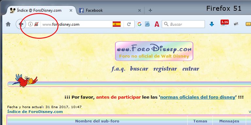Go back with the back arrow button
Screen dimensions: 251x125
pyautogui.click(x=21, y=24)
